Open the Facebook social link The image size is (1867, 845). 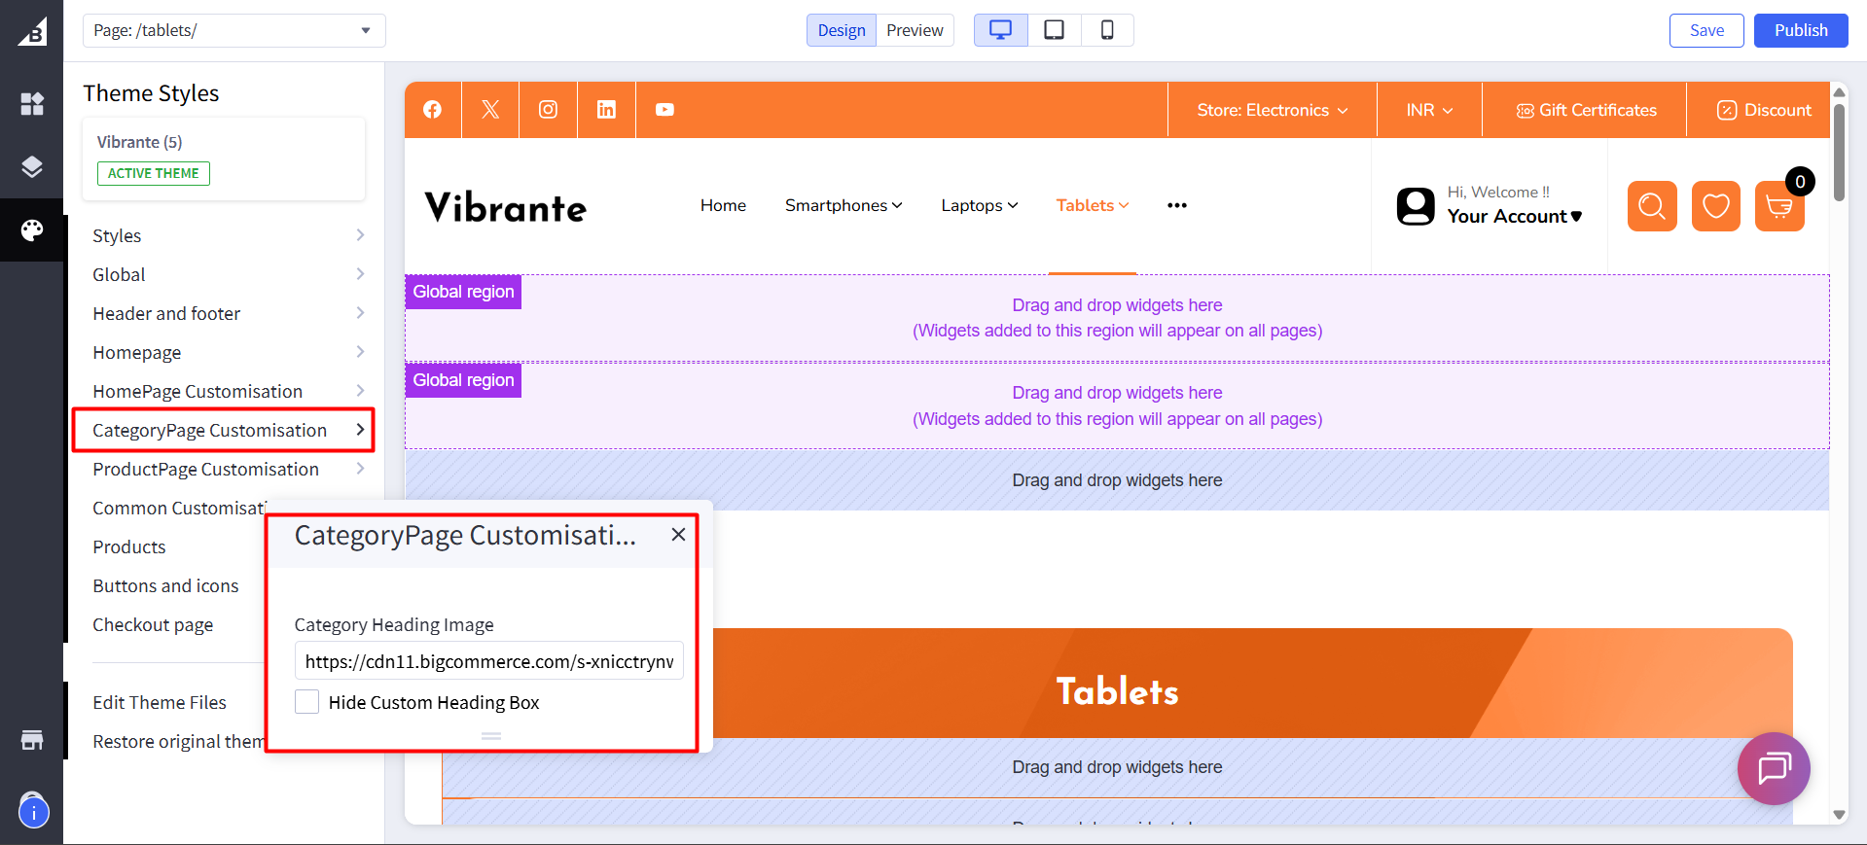(x=433, y=110)
